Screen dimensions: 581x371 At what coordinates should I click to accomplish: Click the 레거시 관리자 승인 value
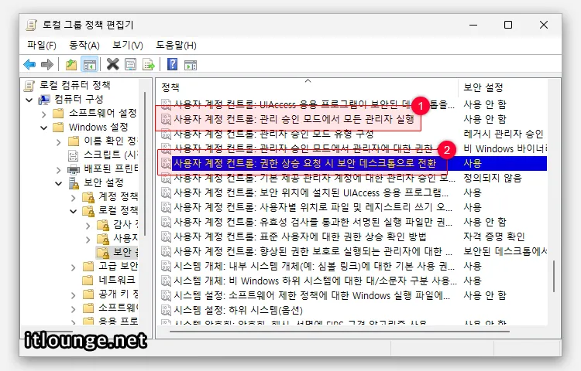pos(504,134)
